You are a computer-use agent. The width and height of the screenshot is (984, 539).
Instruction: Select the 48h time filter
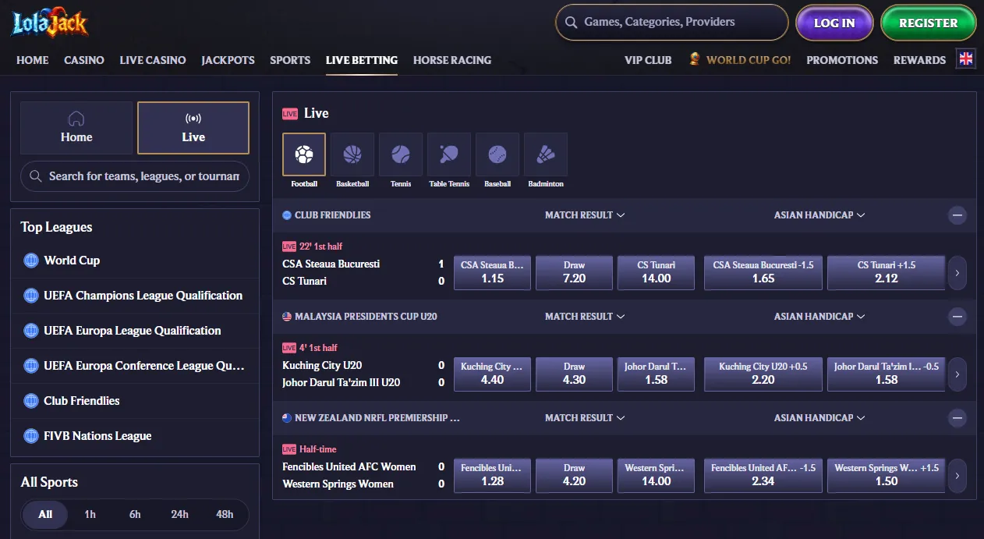[x=225, y=514]
